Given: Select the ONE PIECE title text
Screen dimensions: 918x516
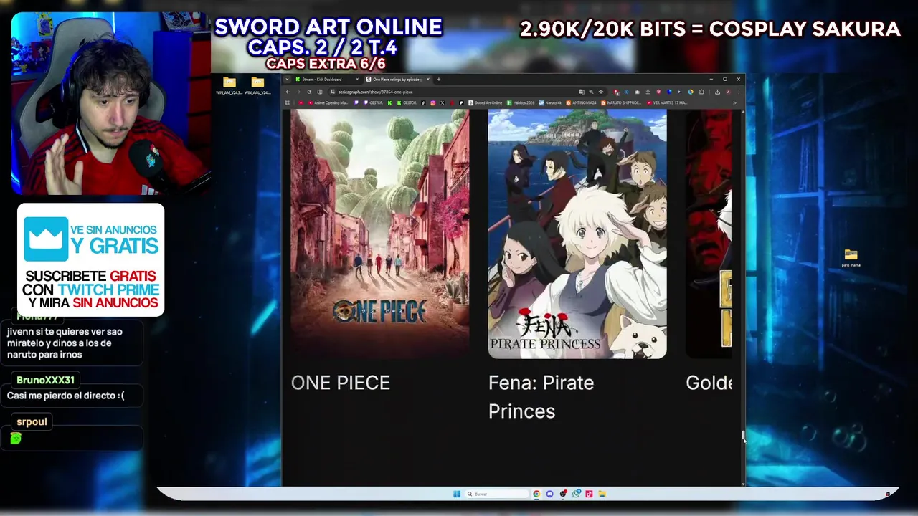Looking at the screenshot, I should [341, 383].
